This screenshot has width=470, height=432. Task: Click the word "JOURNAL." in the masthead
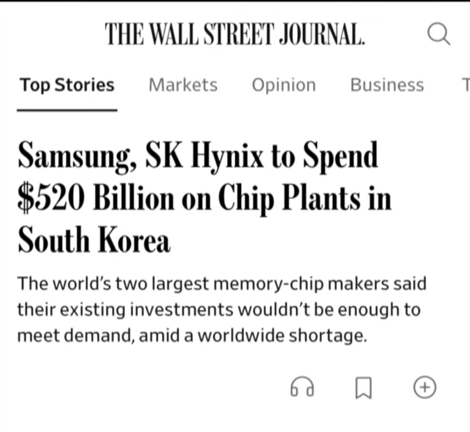tap(322, 34)
